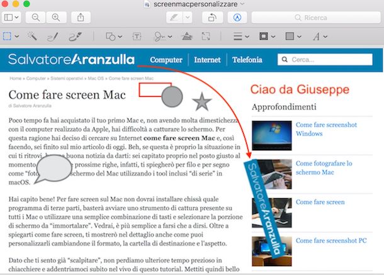This screenshot has height=275, width=384.
Task: Select the Instant Alpha magic wand
Action: click(32, 36)
